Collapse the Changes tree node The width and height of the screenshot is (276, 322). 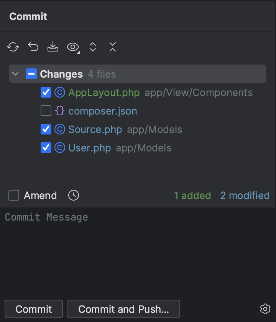click(x=15, y=74)
